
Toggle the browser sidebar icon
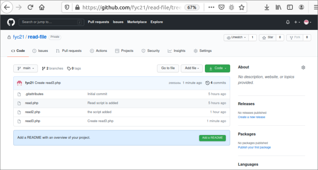pyautogui.click(x=290, y=7)
